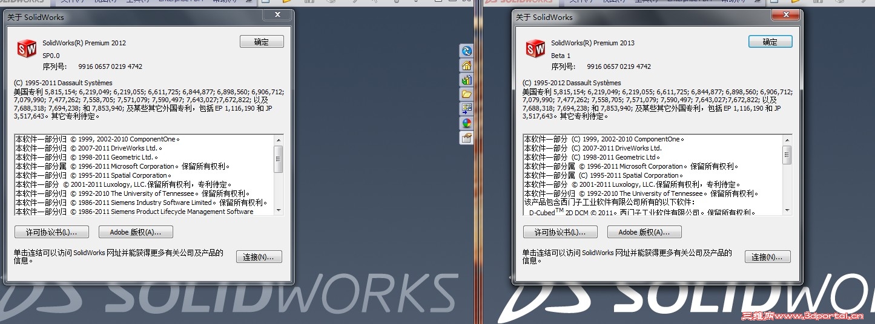This screenshot has width=875, height=324.
Task: Select the Spatial Corporation line in 2013 list
Action: coord(604,175)
